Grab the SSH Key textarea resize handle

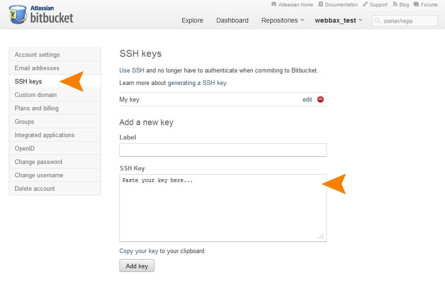(321, 236)
